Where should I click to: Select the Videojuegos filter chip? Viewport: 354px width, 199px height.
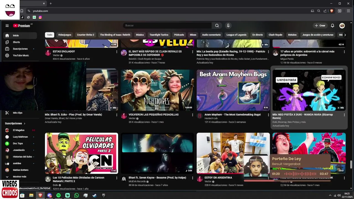pos(65,35)
